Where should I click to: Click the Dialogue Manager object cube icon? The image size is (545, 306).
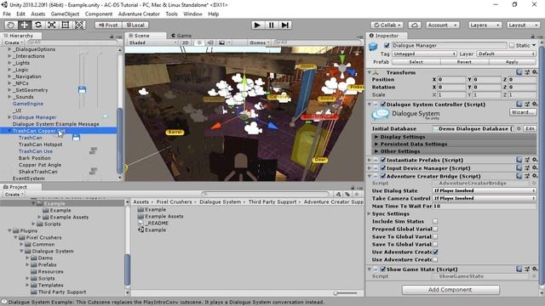point(373,46)
